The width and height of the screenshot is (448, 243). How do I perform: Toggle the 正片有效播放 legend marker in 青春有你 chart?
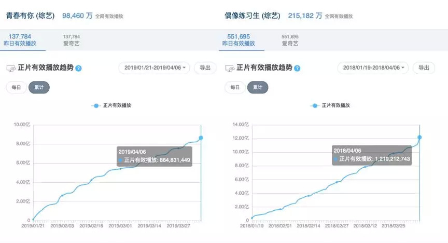(x=95, y=105)
